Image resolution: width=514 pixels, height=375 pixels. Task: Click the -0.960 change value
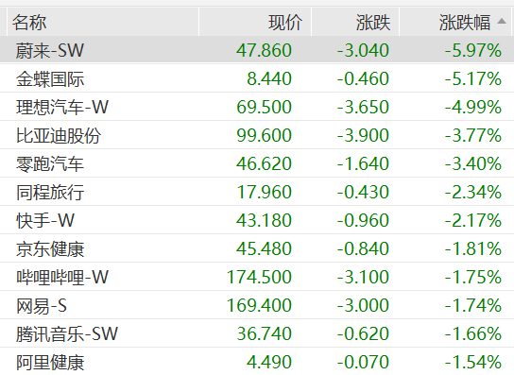pyautogui.click(x=363, y=220)
